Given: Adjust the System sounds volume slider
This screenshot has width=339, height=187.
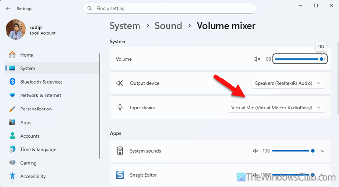Looking at the screenshot, I should [293, 151].
